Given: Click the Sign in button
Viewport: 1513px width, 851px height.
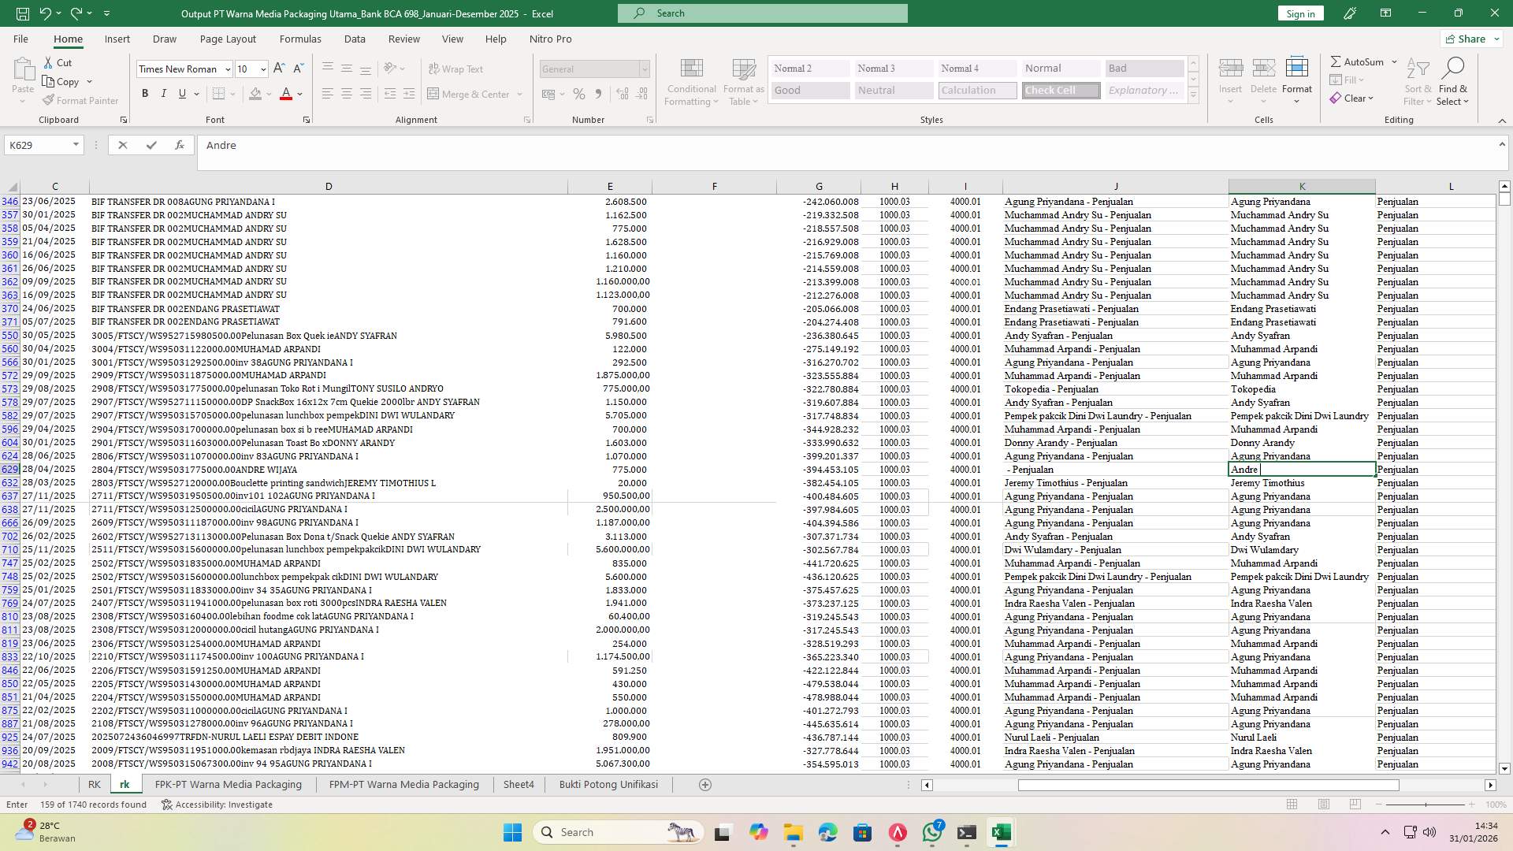Looking at the screenshot, I should tap(1299, 13).
